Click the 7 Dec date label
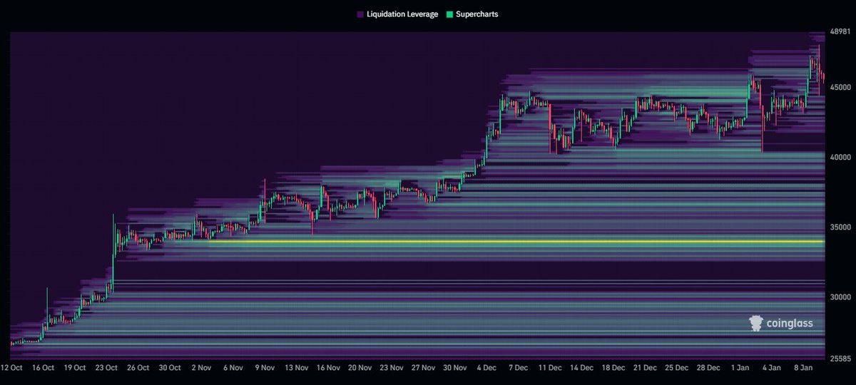Screen dimensions: 856x385 [519, 369]
